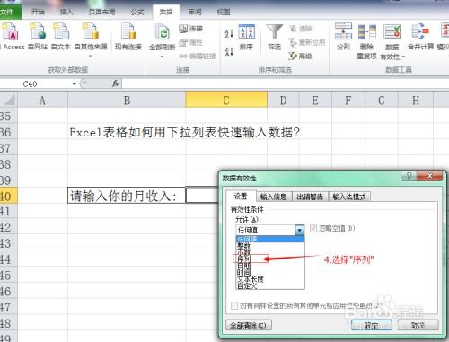
Task: Choose 自定义 (Custom) option
Action: click(270, 285)
